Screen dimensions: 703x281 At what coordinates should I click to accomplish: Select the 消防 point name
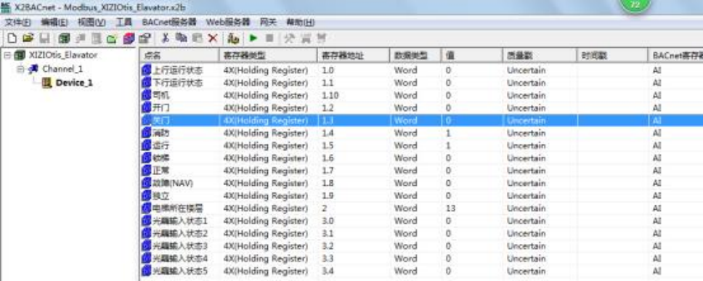[161, 133]
